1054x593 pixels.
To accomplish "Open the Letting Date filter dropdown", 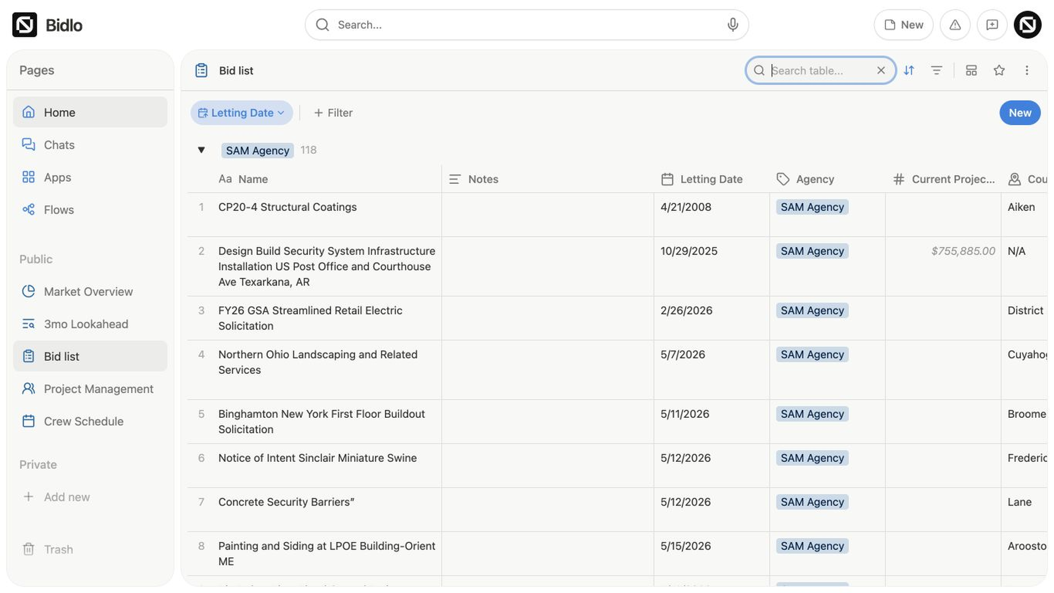I will 242,113.
